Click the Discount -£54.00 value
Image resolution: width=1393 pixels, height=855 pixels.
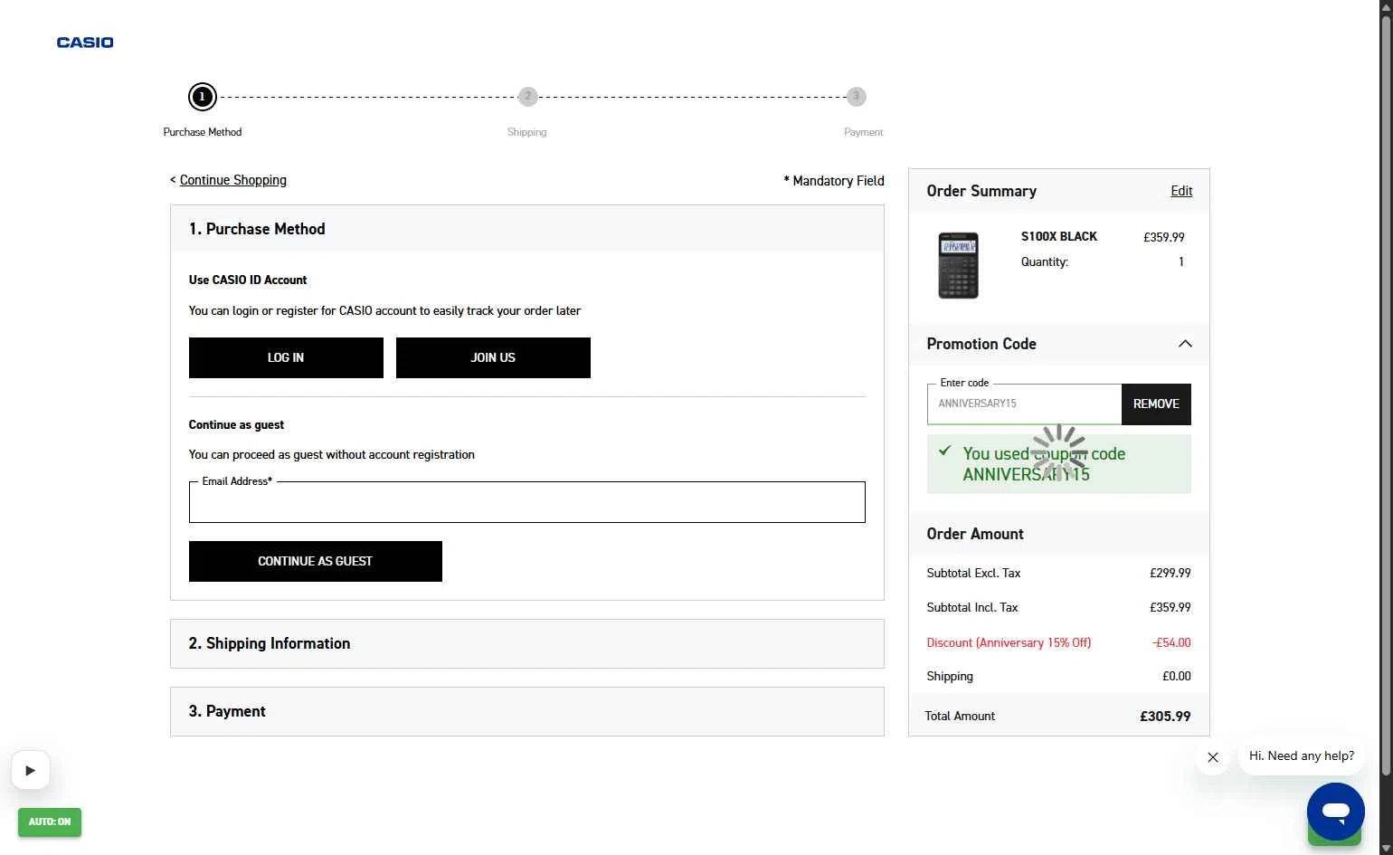point(1171,643)
